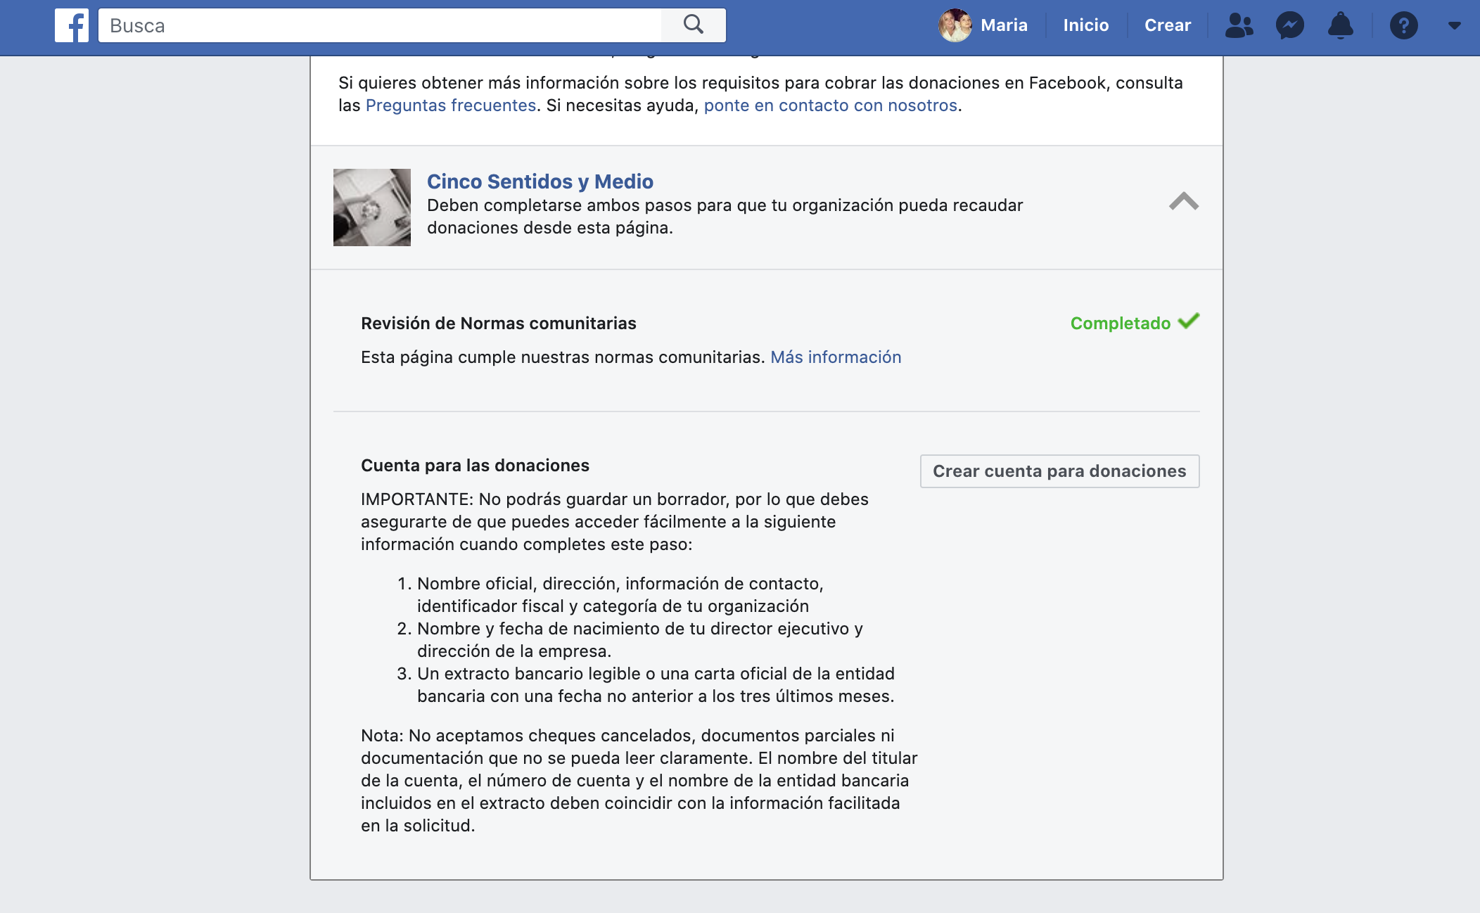
Task: Focus the Busca search field
Action: 380,25
